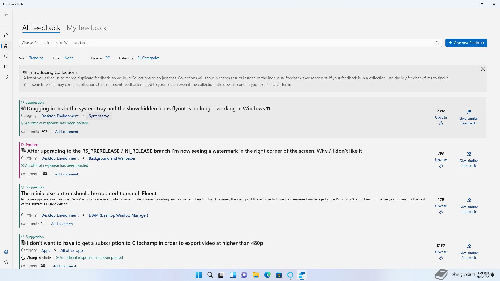Dismiss the Introducing Collections banner
The width and height of the screenshot is (500, 281).
(x=483, y=69)
